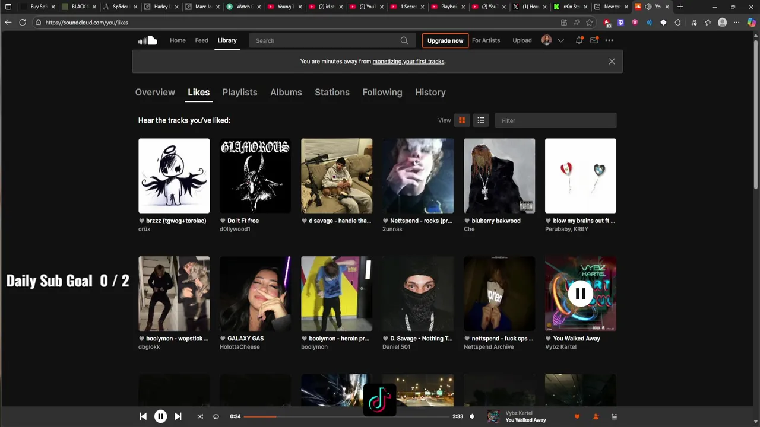Open the Do it Ft froe artwork

(255, 176)
